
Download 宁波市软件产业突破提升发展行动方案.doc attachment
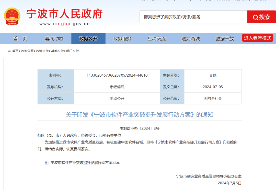[x=85, y=163]
